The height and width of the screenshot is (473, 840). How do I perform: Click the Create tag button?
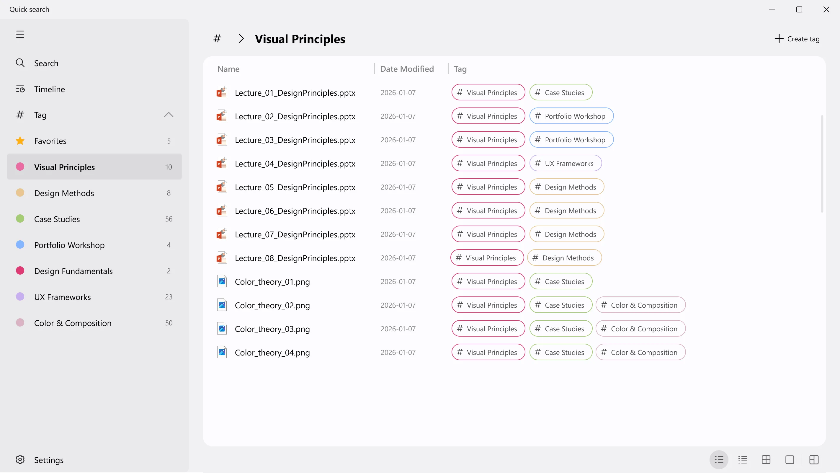pyautogui.click(x=797, y=39)
